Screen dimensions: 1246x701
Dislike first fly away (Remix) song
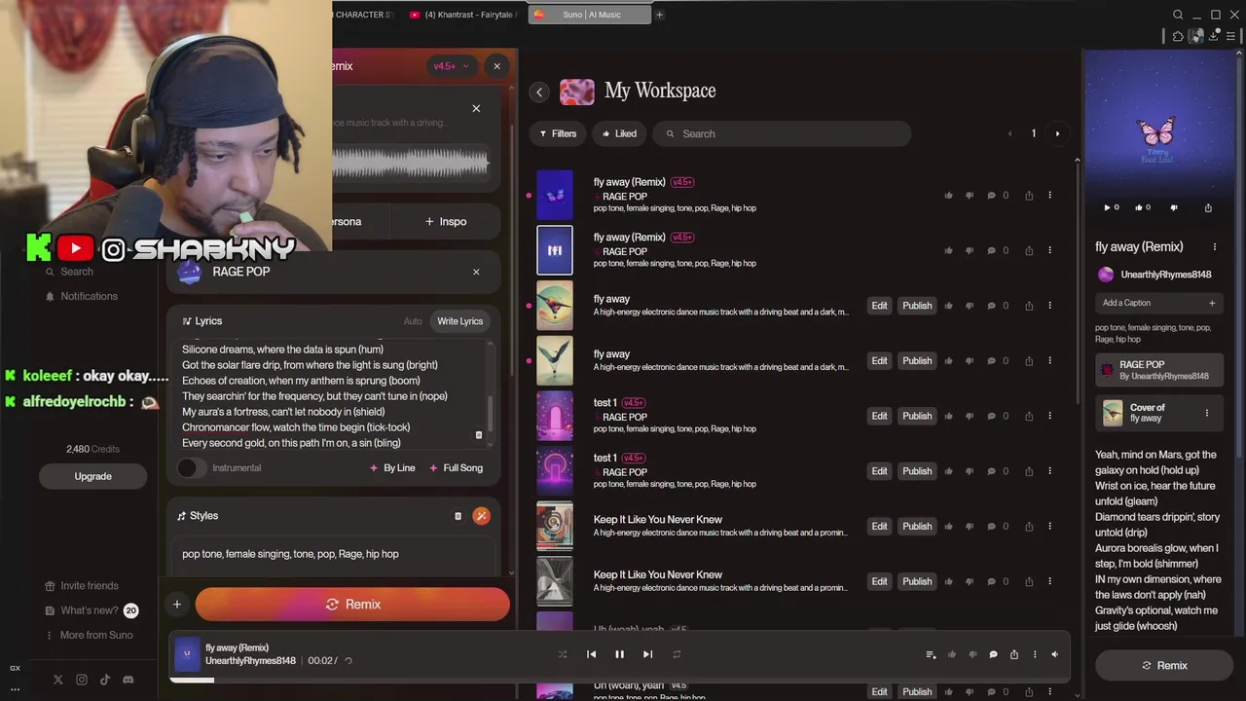pos(969,195)
